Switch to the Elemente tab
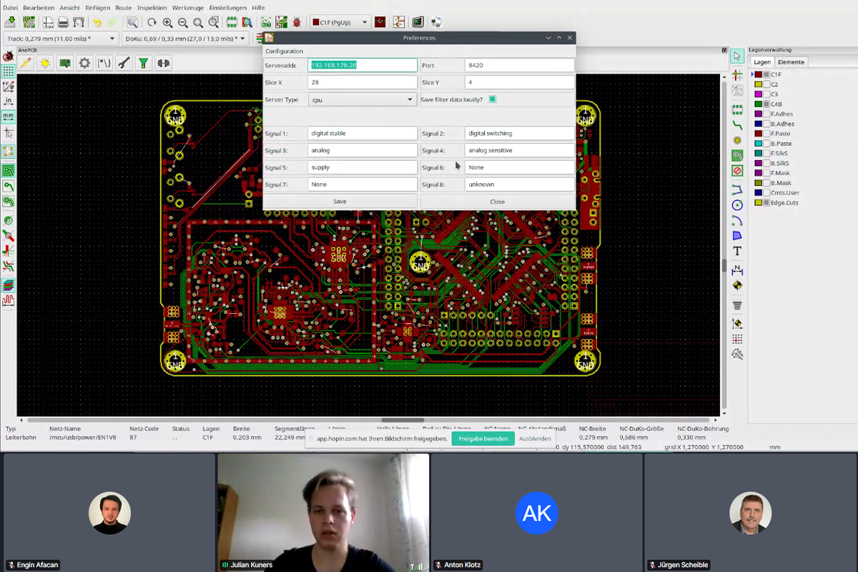 point(791,62)
